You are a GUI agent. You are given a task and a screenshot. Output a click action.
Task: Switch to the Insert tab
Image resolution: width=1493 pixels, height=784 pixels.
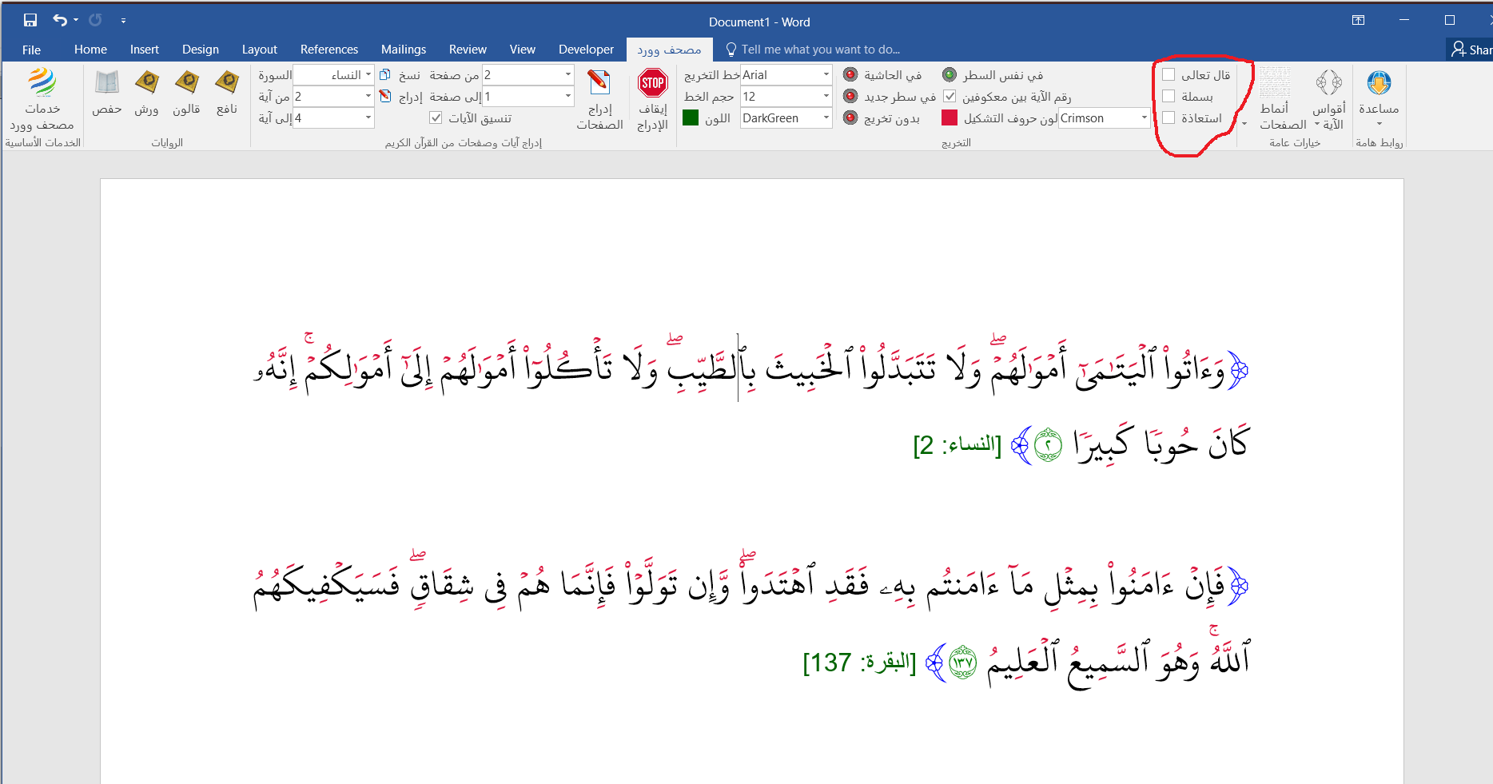coord(145,50)
